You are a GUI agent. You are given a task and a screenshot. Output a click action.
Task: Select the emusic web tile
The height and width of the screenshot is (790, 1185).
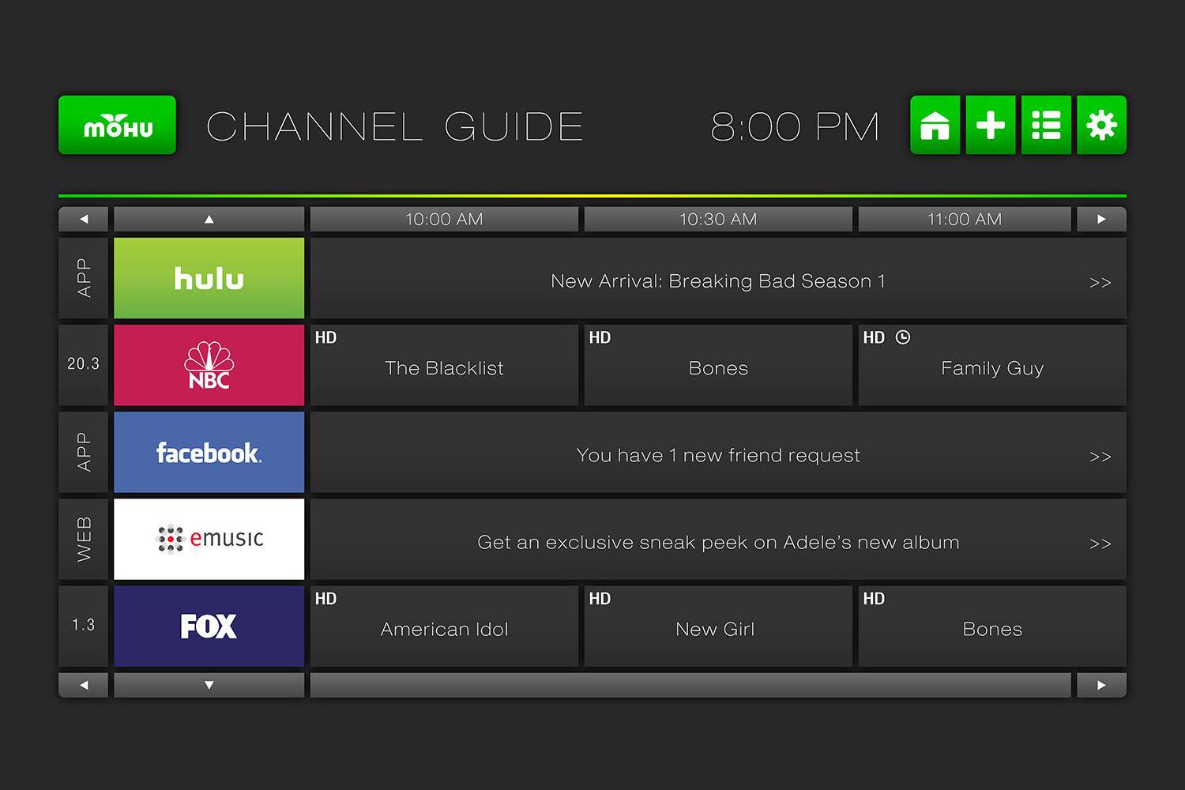pos(209,539)
